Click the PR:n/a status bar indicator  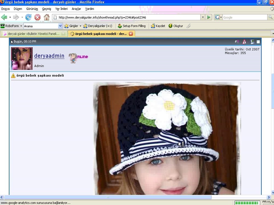point(268,202)
